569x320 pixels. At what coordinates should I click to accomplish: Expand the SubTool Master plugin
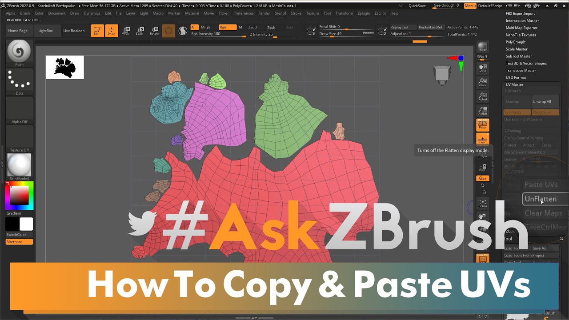point(518,56)
